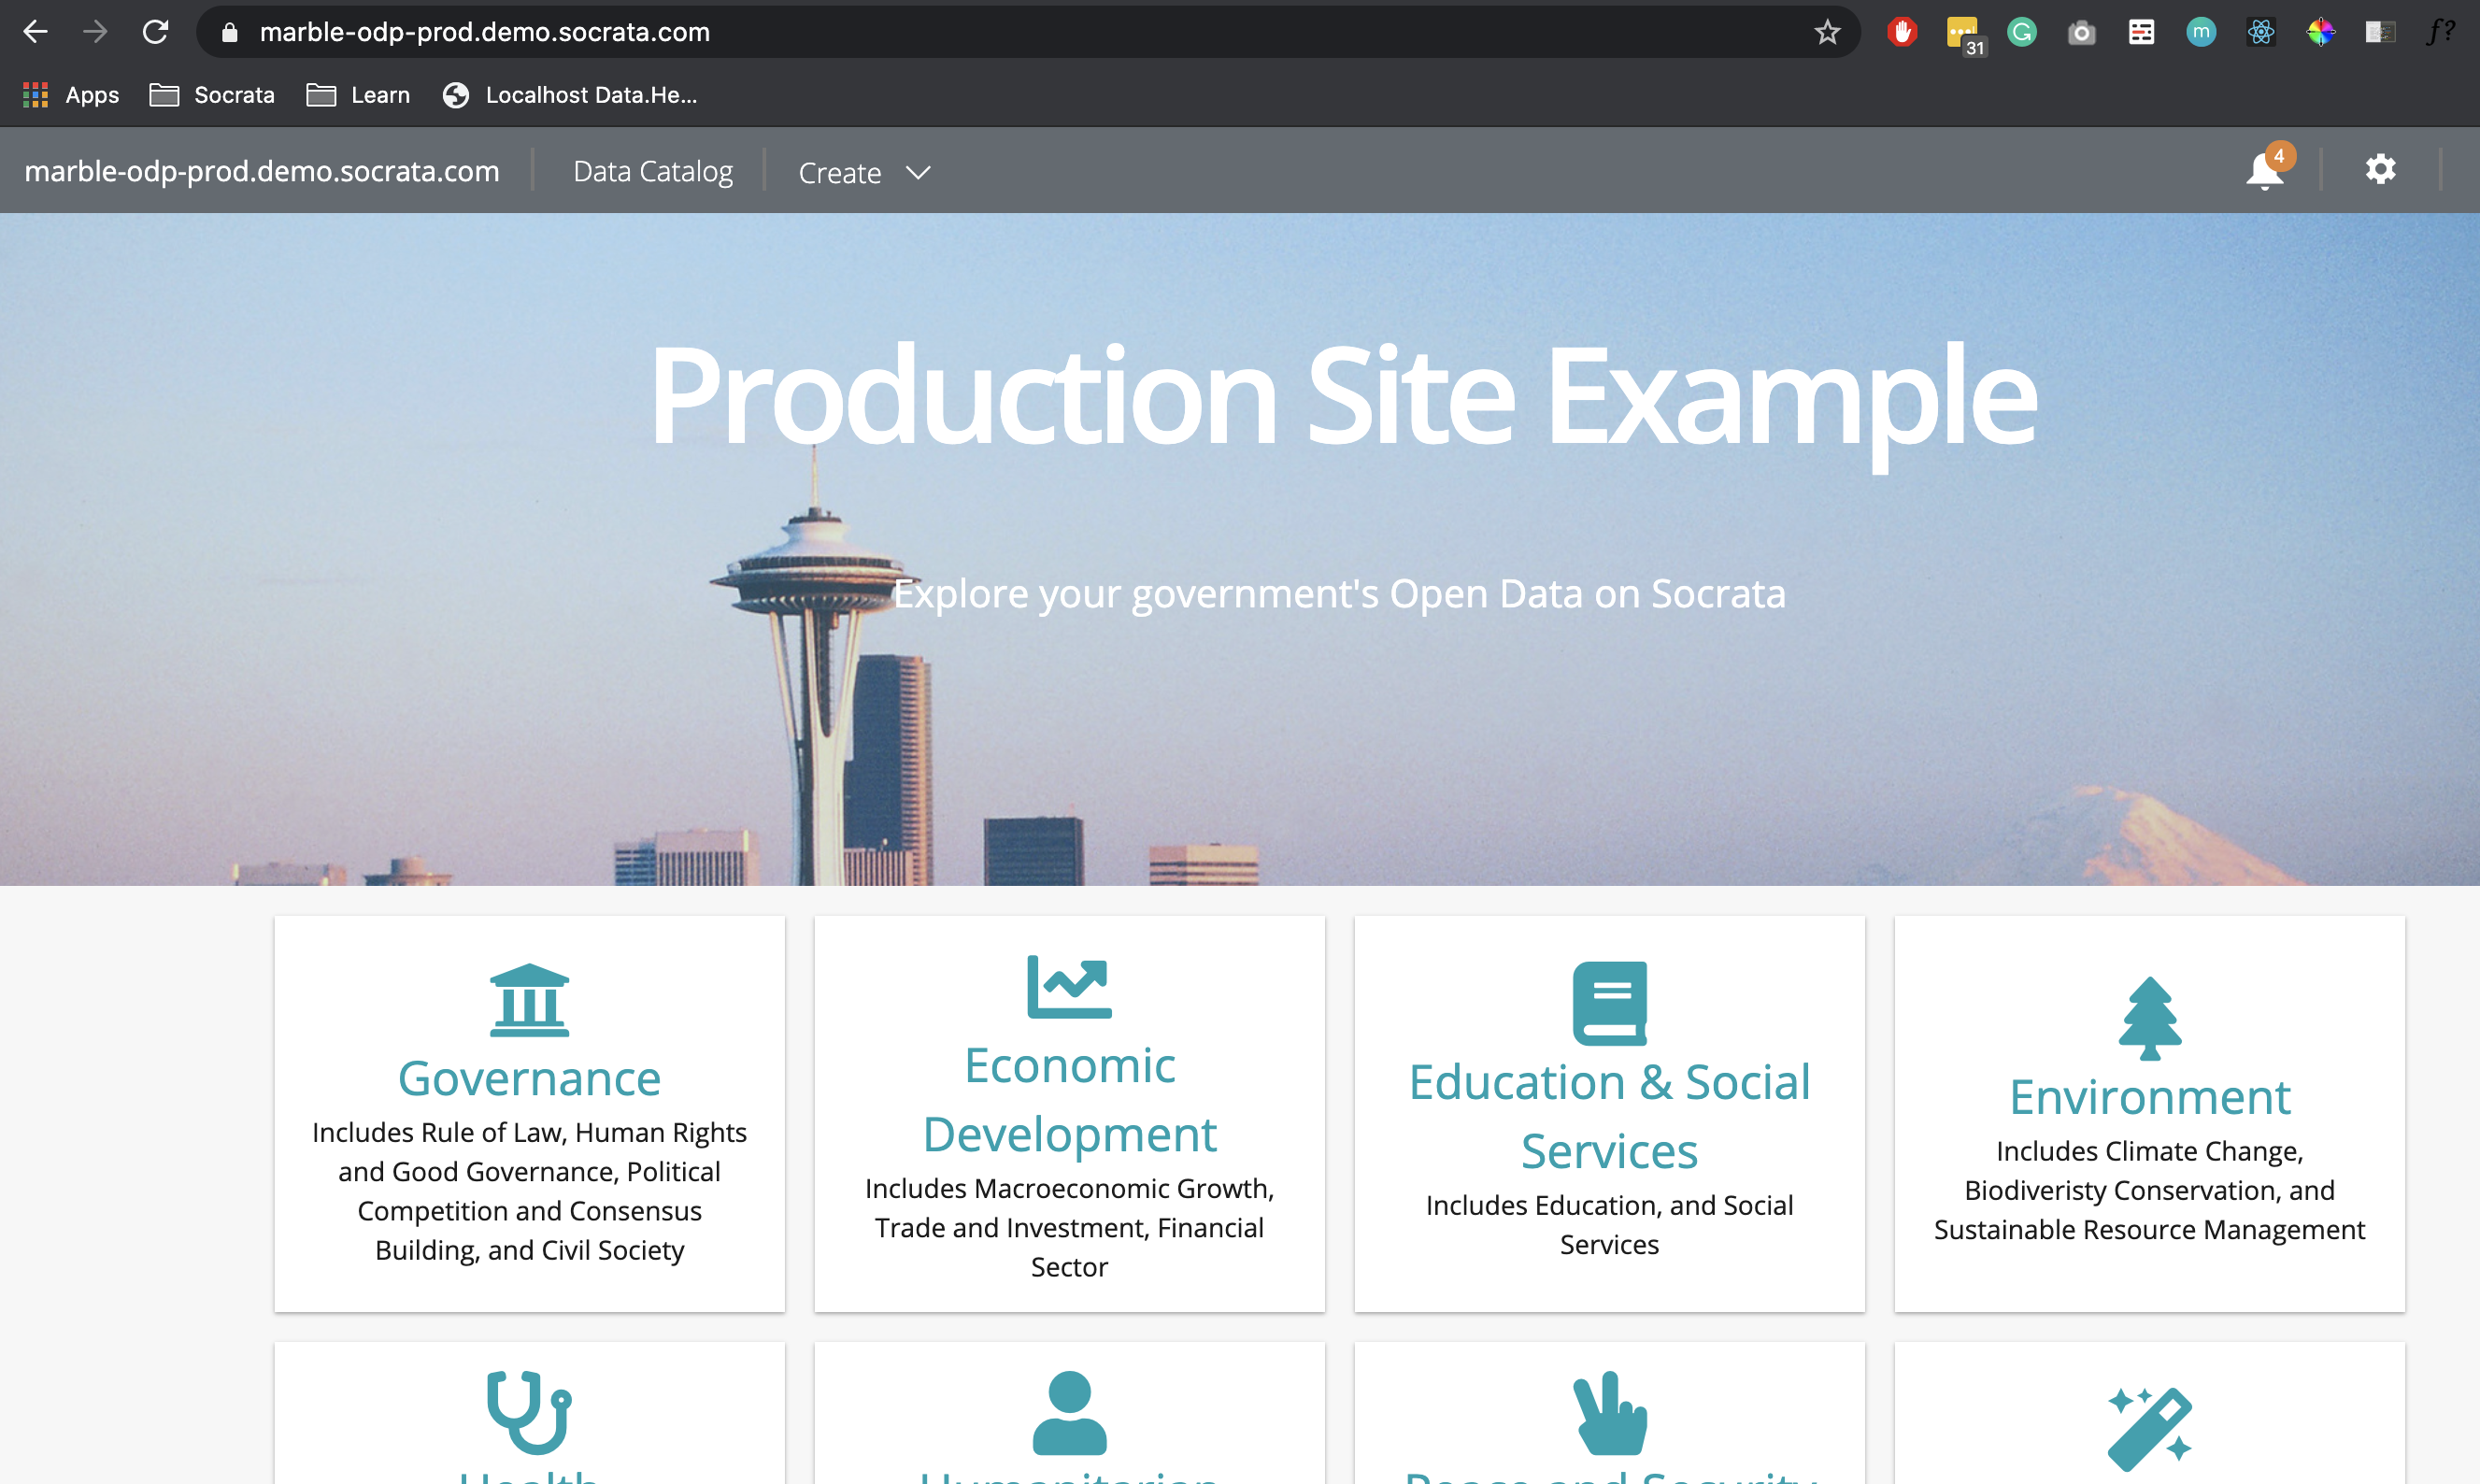Open the Governance category title

[529, 1079]
